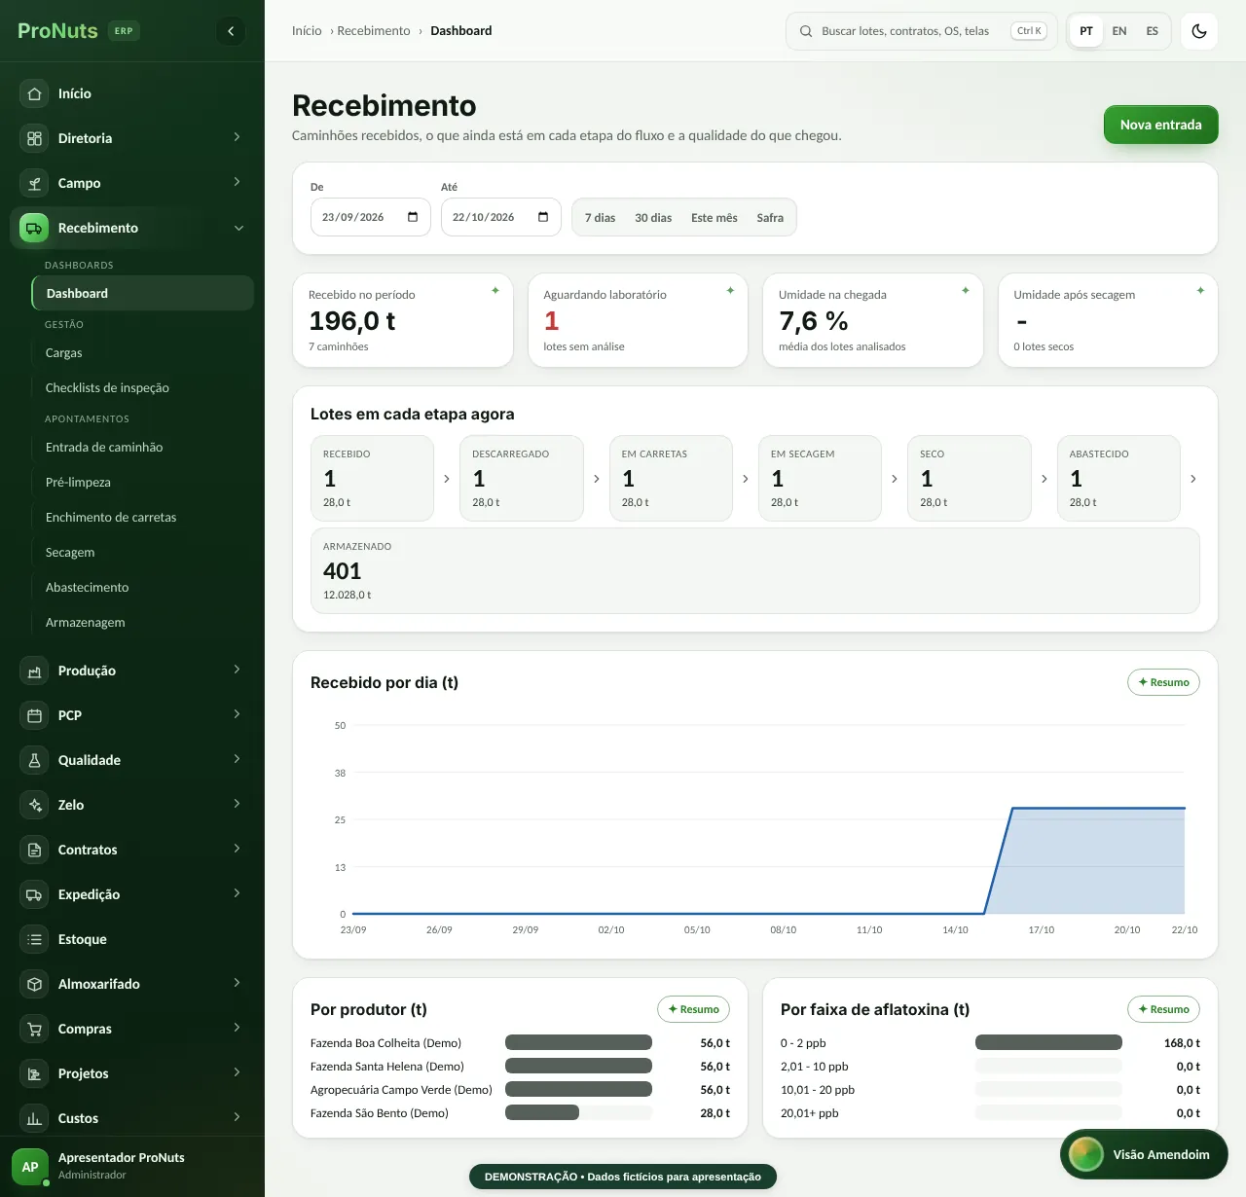Switch language to EN
Image resolution: width=1246 pixels, height=1197 pixels.
[x=1119, y=31]
